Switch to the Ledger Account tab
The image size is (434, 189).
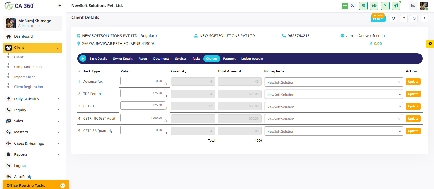click(252, 59)
